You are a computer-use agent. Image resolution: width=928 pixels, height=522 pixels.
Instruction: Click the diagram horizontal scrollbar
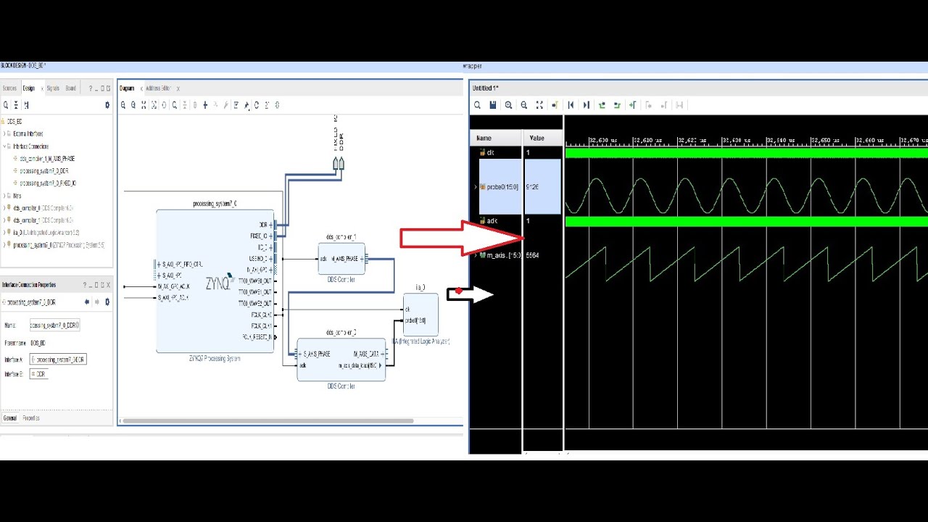pos(268,420)
